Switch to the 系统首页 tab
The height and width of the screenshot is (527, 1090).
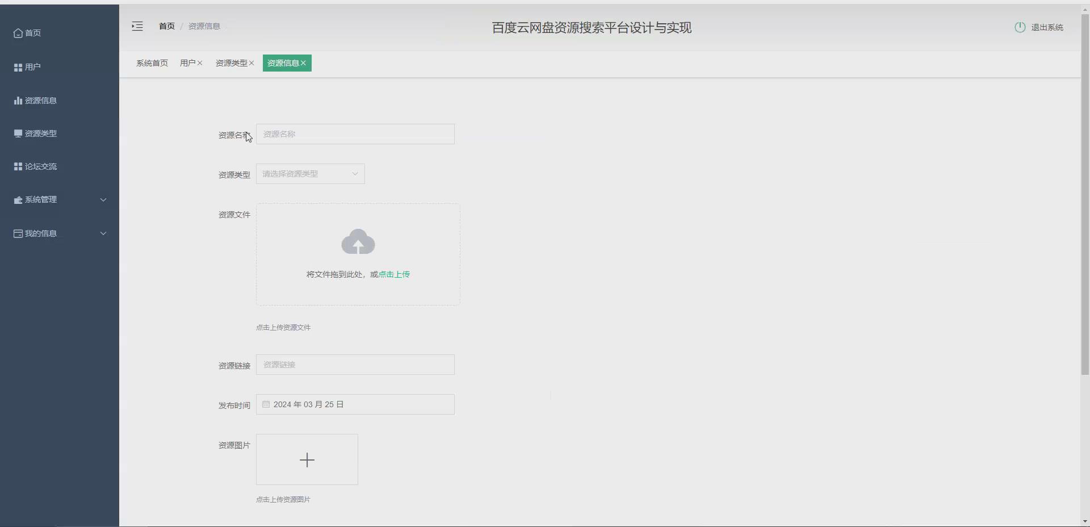152,63
